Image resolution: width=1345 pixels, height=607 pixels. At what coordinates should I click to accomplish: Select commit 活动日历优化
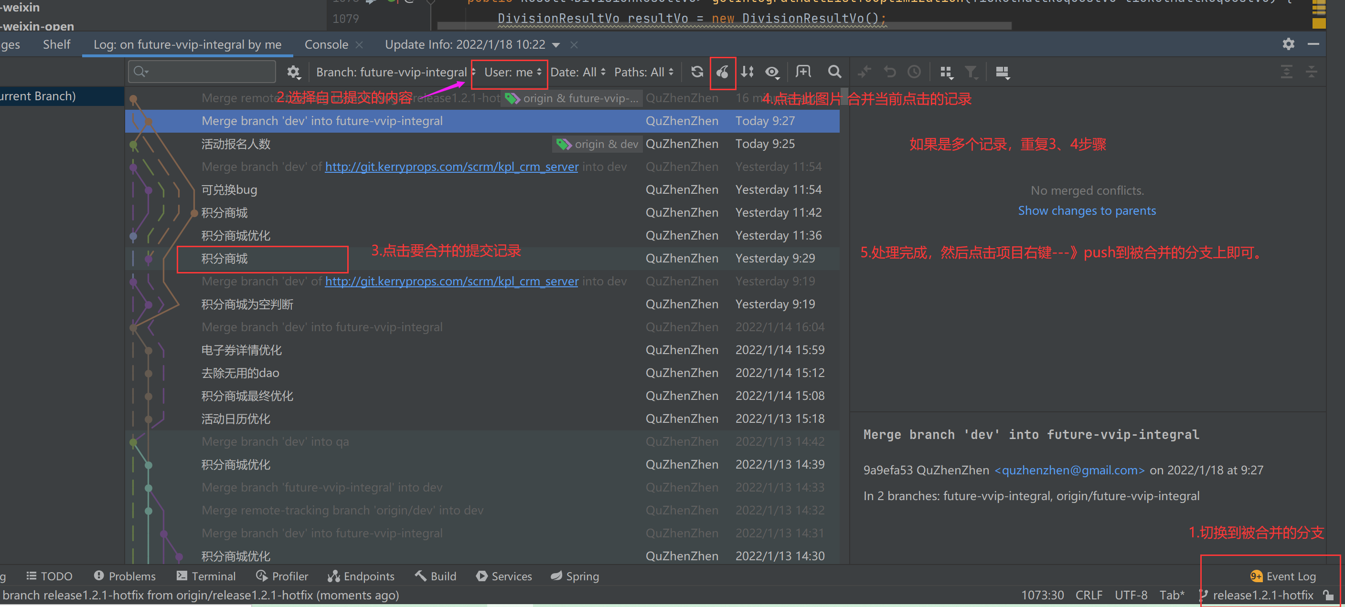tap(482, 419)
